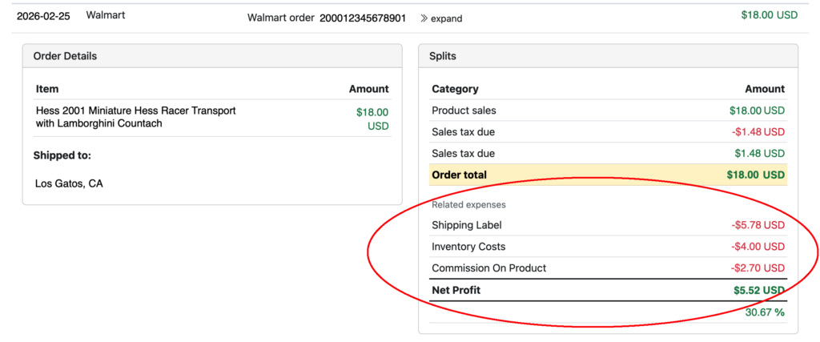The image size is (820, 342).
Task: Select the Inventory Costs expense
Action: tap(468, 247)
